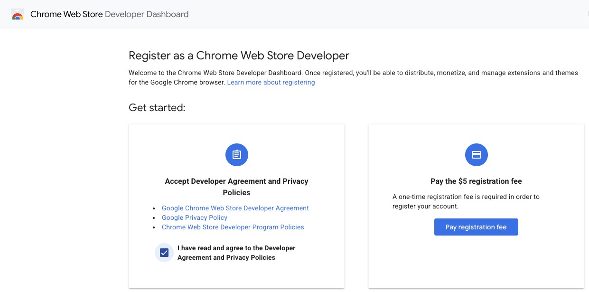Open Google Chrome Web Store Developer Agreement
This screenshot has height=293, width=589.
[235, 208]
